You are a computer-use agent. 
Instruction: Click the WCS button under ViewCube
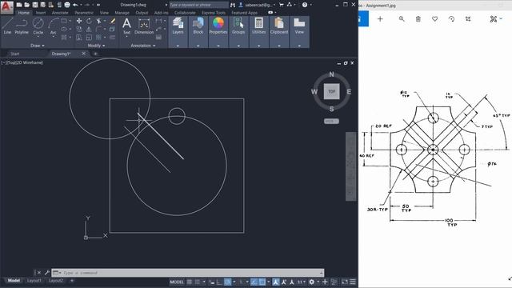[331, 121]
